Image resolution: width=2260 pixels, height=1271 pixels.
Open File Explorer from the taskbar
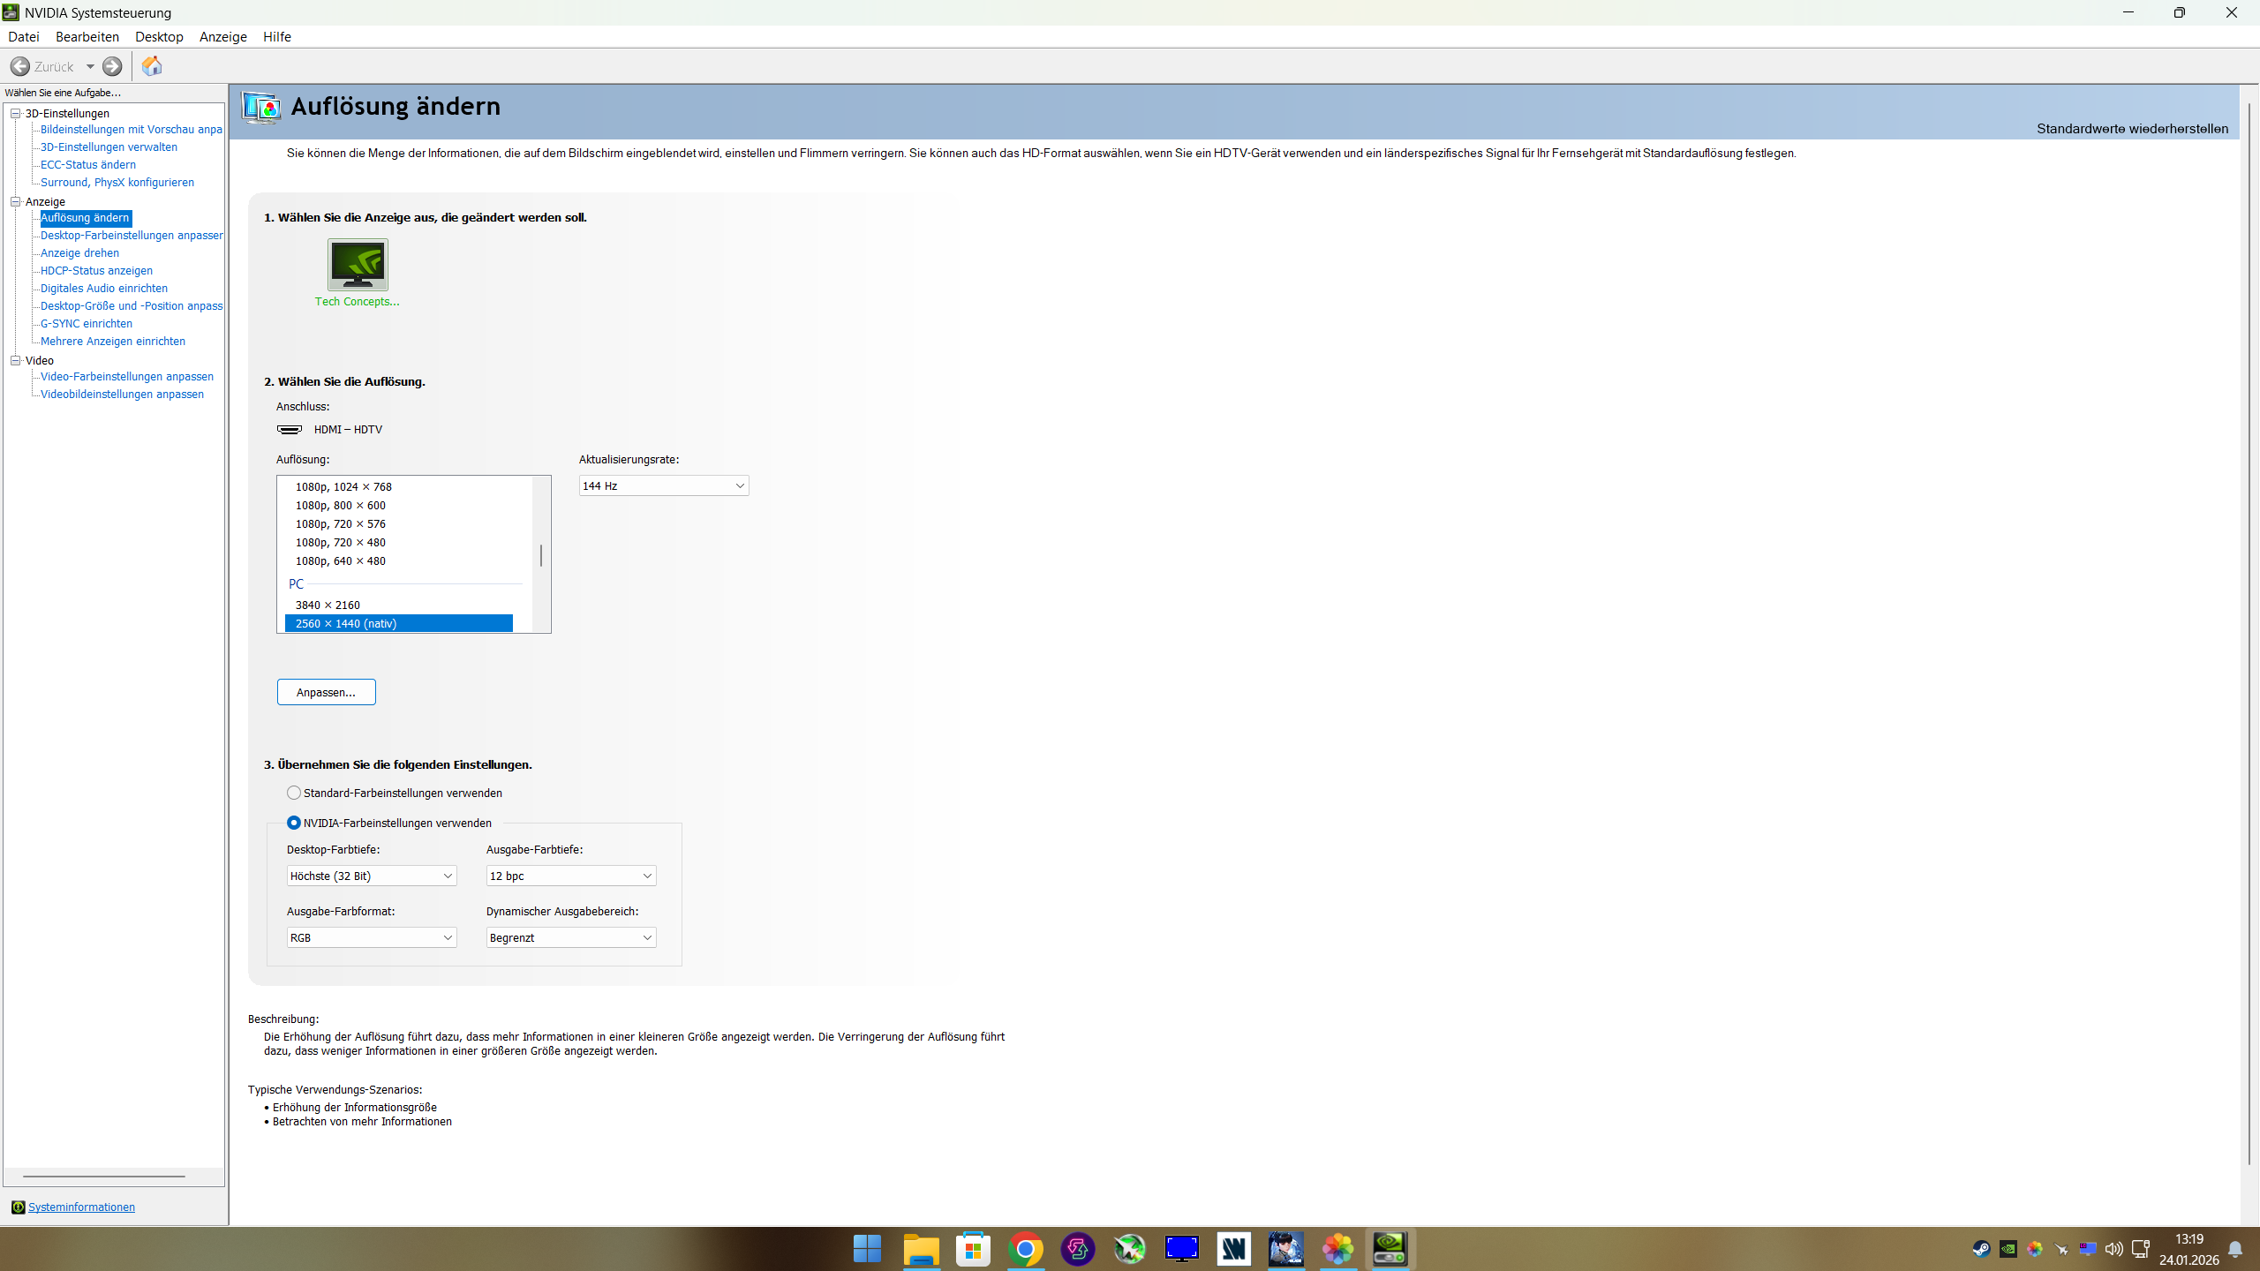[921, 1249]
